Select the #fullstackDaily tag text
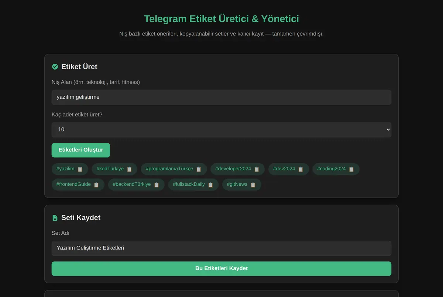 coord(189,184)
